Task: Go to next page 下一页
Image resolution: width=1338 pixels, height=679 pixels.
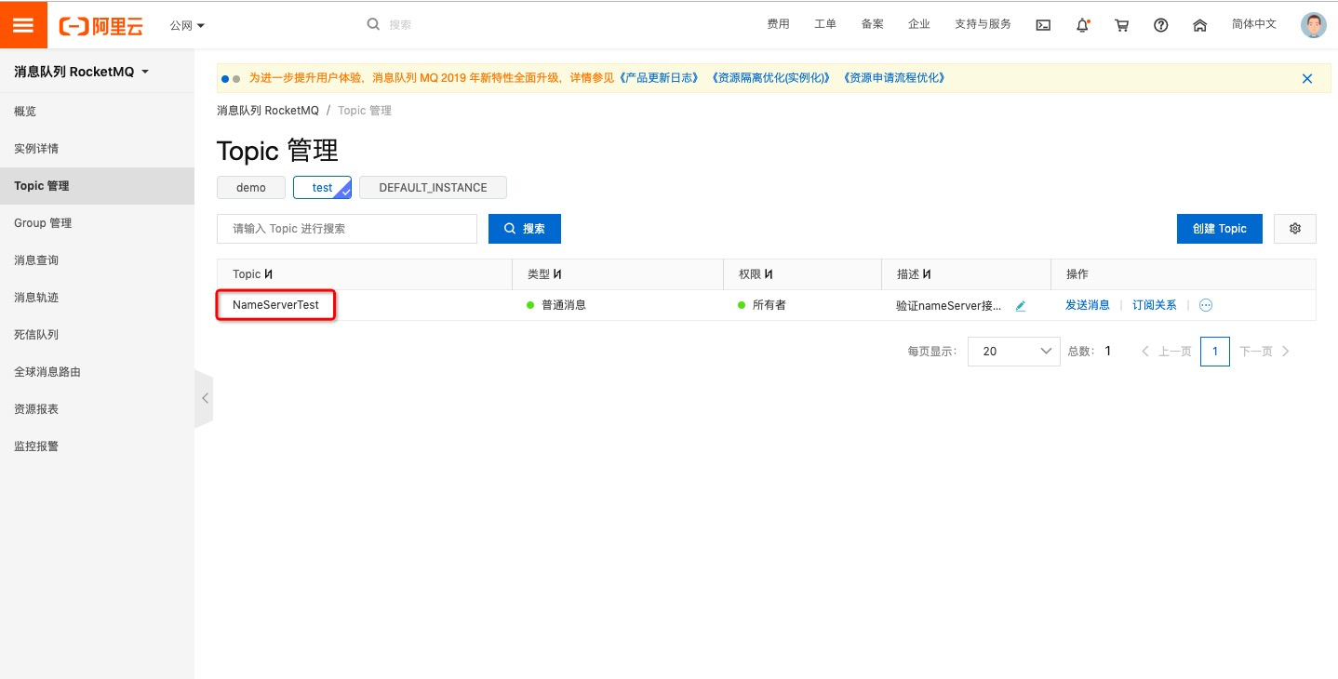Action: 1264,352
